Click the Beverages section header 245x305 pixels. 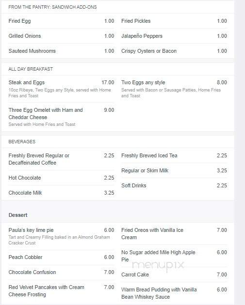(x=22, y=141)
